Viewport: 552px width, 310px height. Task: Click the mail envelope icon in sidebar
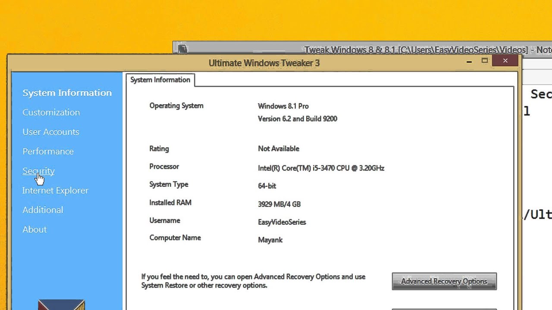tap(61, 304)
